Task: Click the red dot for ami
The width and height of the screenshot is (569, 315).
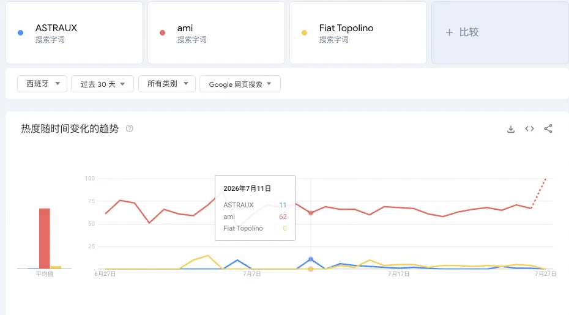Action: 163,32
